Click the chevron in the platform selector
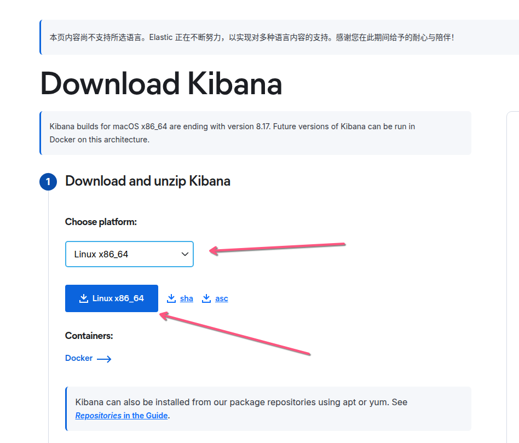 click(185, 254)
